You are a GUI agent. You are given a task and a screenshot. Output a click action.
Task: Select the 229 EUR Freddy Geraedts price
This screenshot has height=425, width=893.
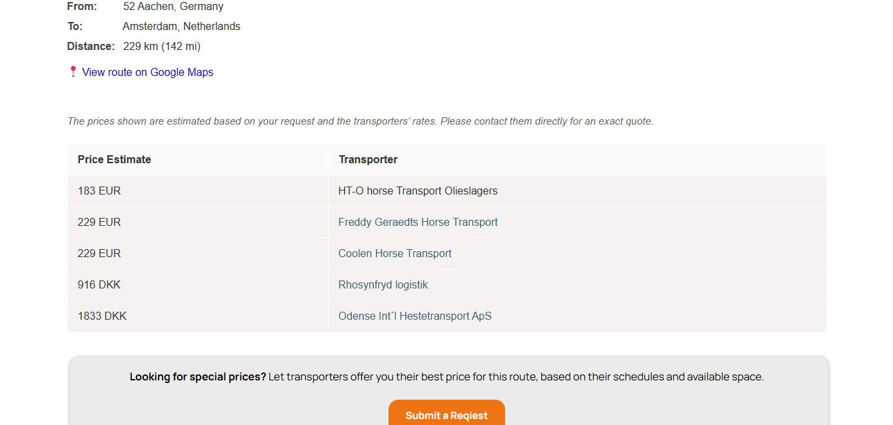(99, 222)
